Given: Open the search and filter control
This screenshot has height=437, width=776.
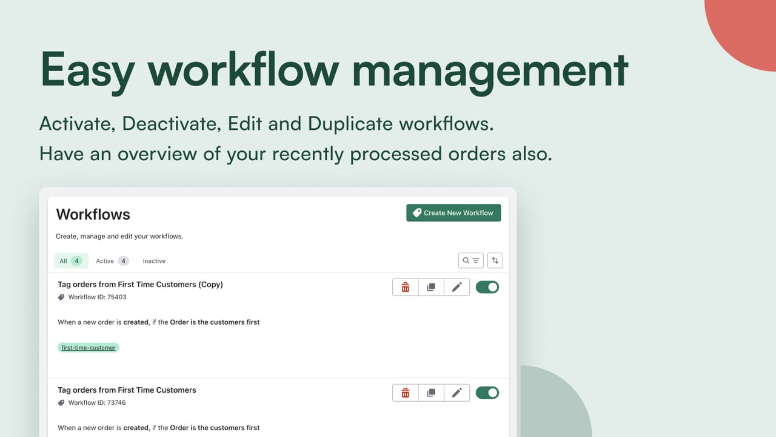Looking at the screenshot, I should click(x=471, y=260).
